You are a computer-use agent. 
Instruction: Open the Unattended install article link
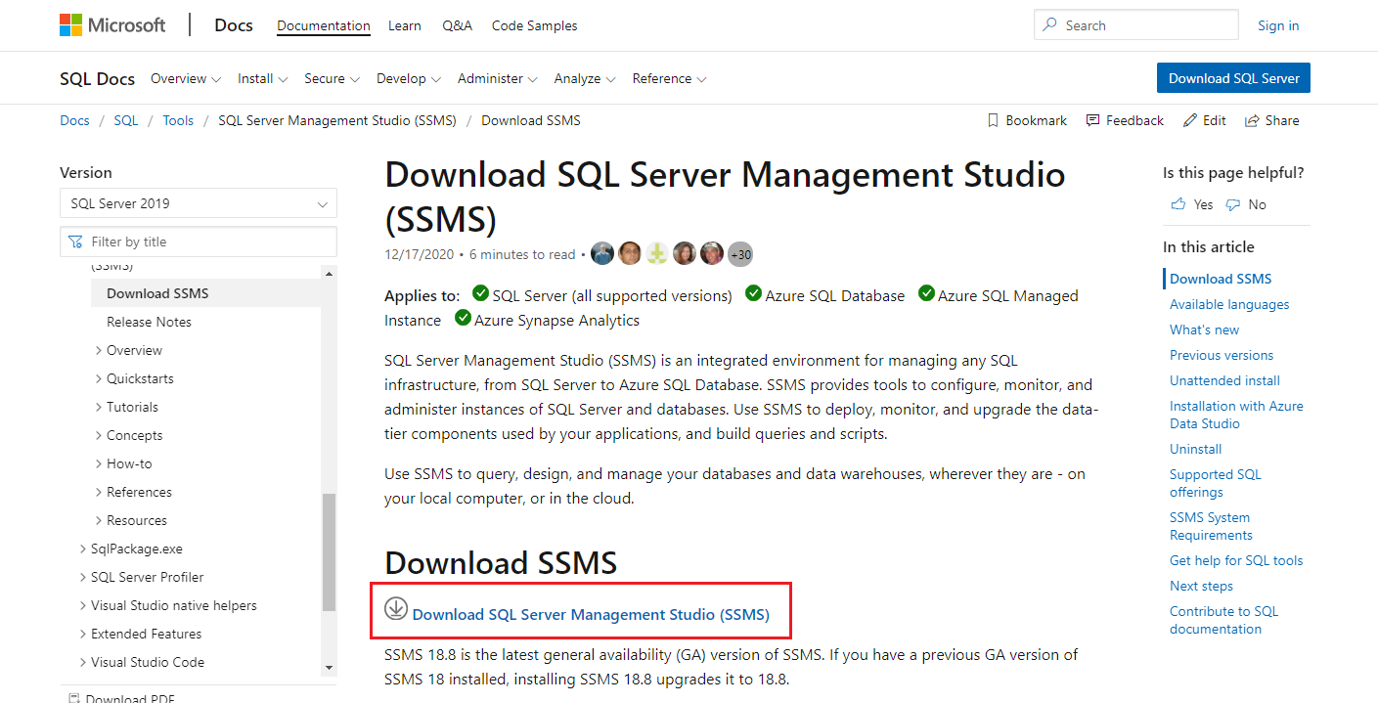[1224, 380]
